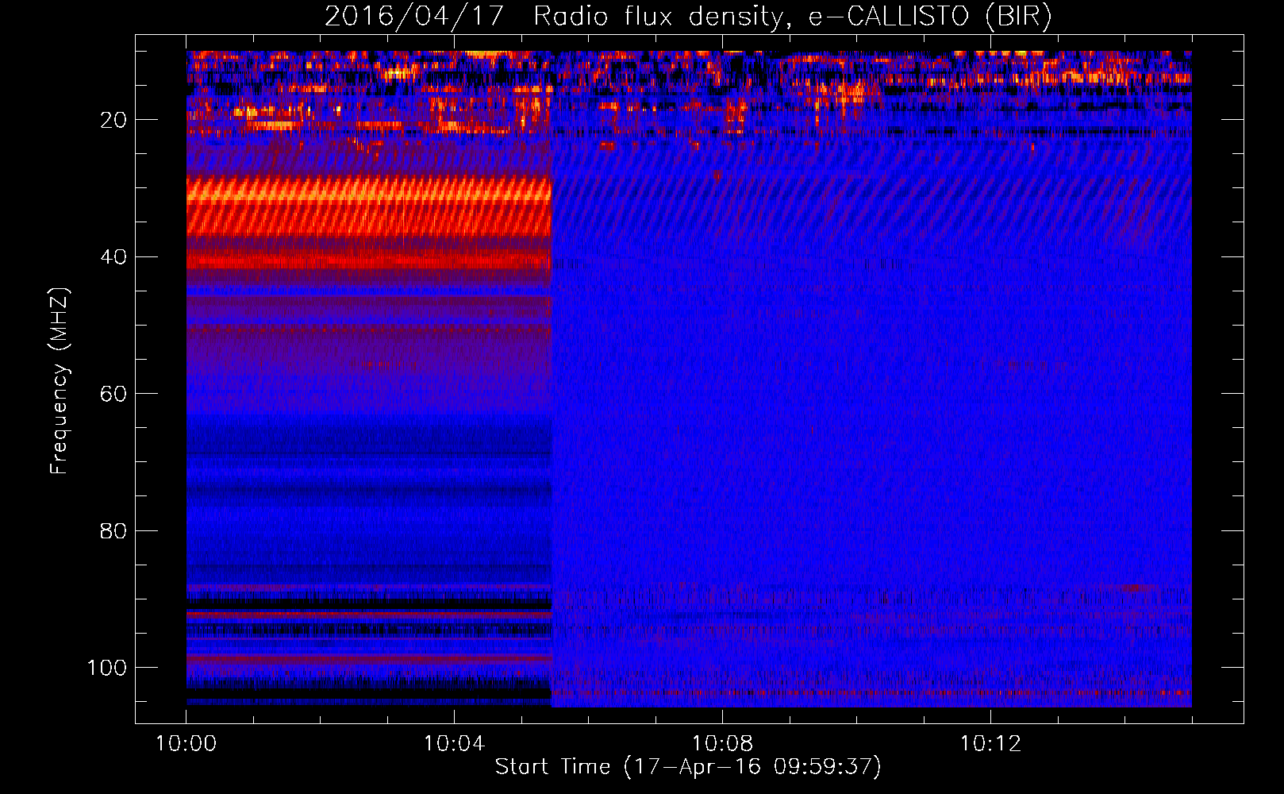
Task: Click the 'Frequency (MHZ)' axis label
Action: pyautogui.click(x=60, y=381)
